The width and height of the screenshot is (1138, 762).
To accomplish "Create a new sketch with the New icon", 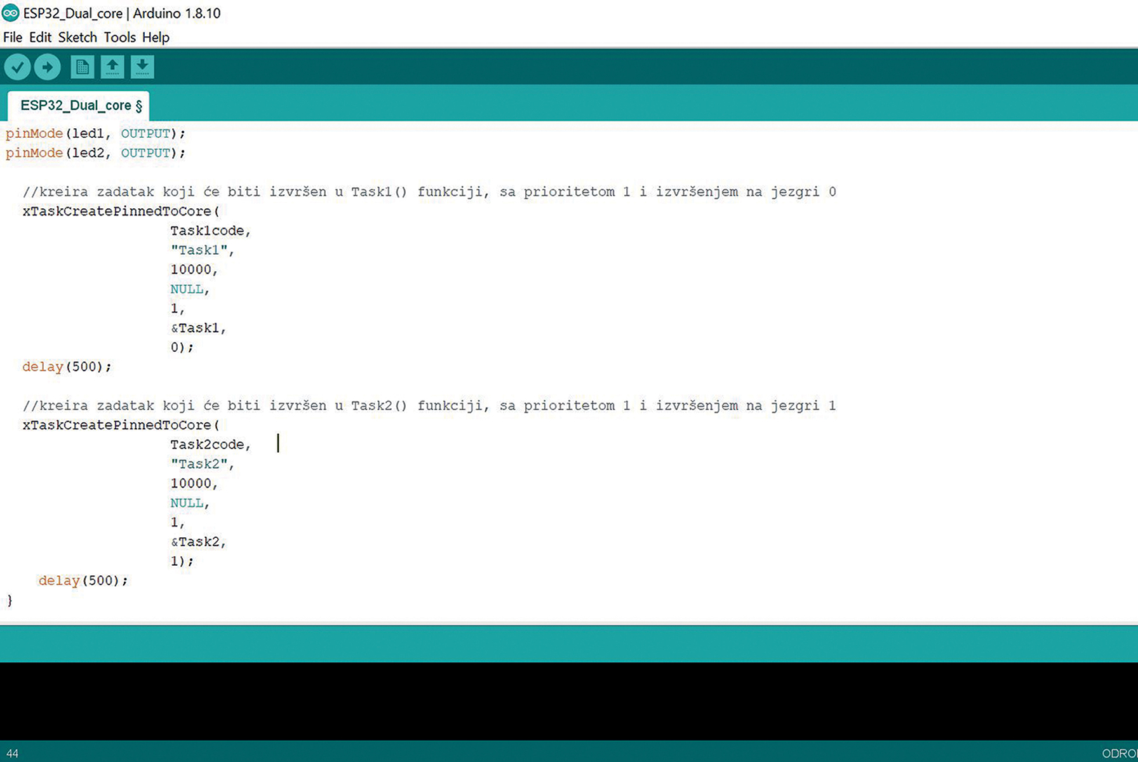I will click(x=82, y=67).
